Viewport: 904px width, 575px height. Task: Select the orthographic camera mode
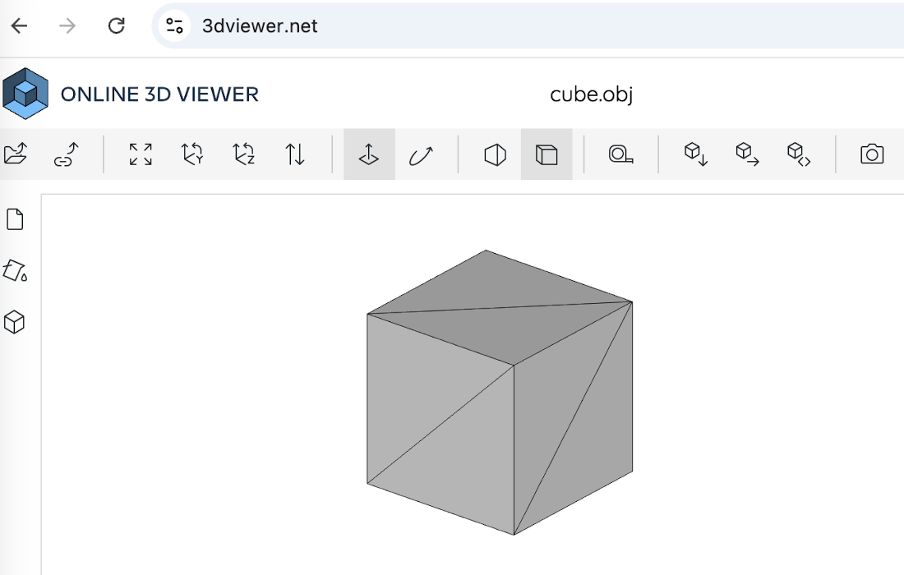point(547,154)
